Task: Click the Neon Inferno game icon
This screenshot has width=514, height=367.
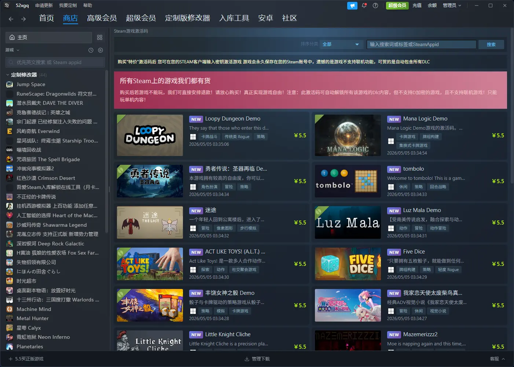Action: coord(10,337)
